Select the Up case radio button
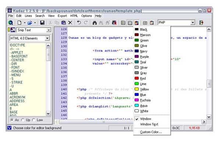This screenshot has height=152, width=221. tap(22, 120)
